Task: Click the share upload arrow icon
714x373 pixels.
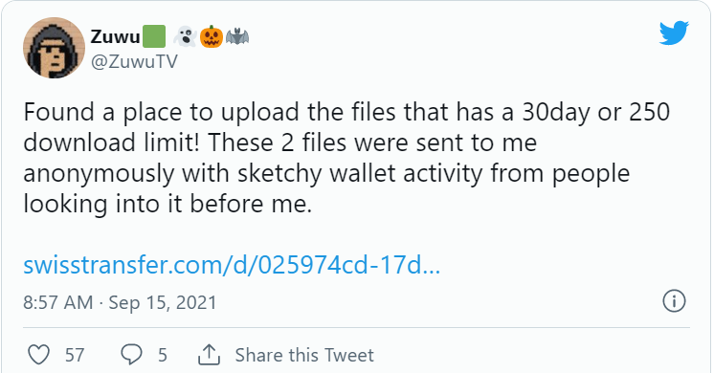Action: [209, 355]
